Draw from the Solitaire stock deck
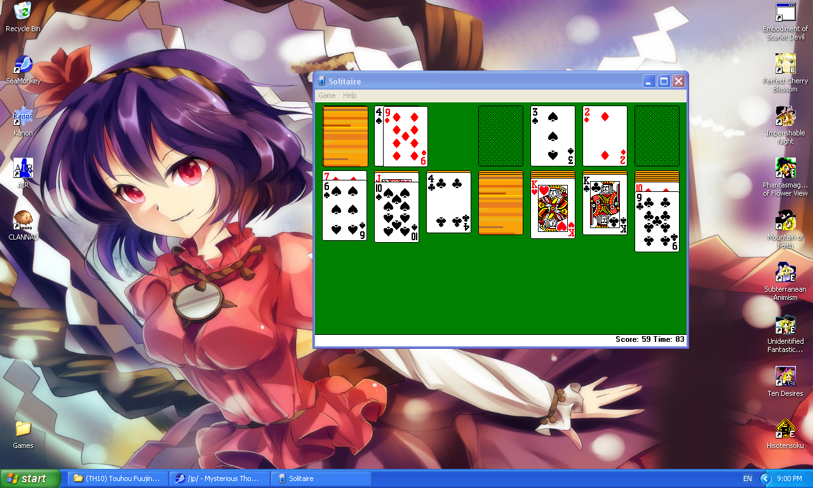 (345, 136)
